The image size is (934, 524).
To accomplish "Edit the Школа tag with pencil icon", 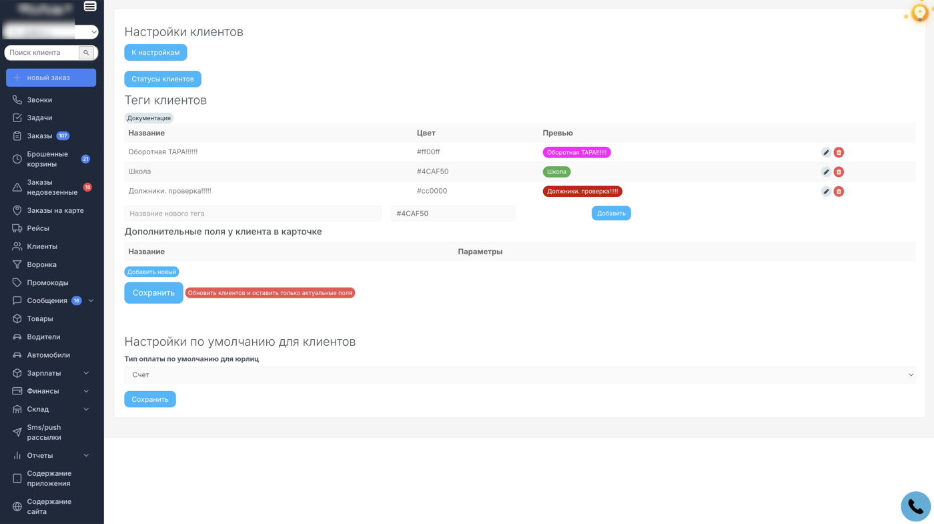I will point(826,172).
